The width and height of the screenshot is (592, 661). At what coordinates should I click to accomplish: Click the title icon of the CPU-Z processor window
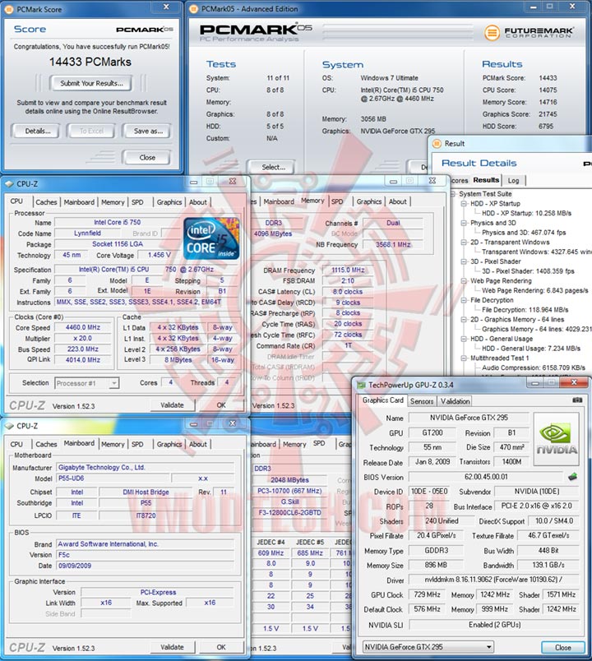[9, 184]
